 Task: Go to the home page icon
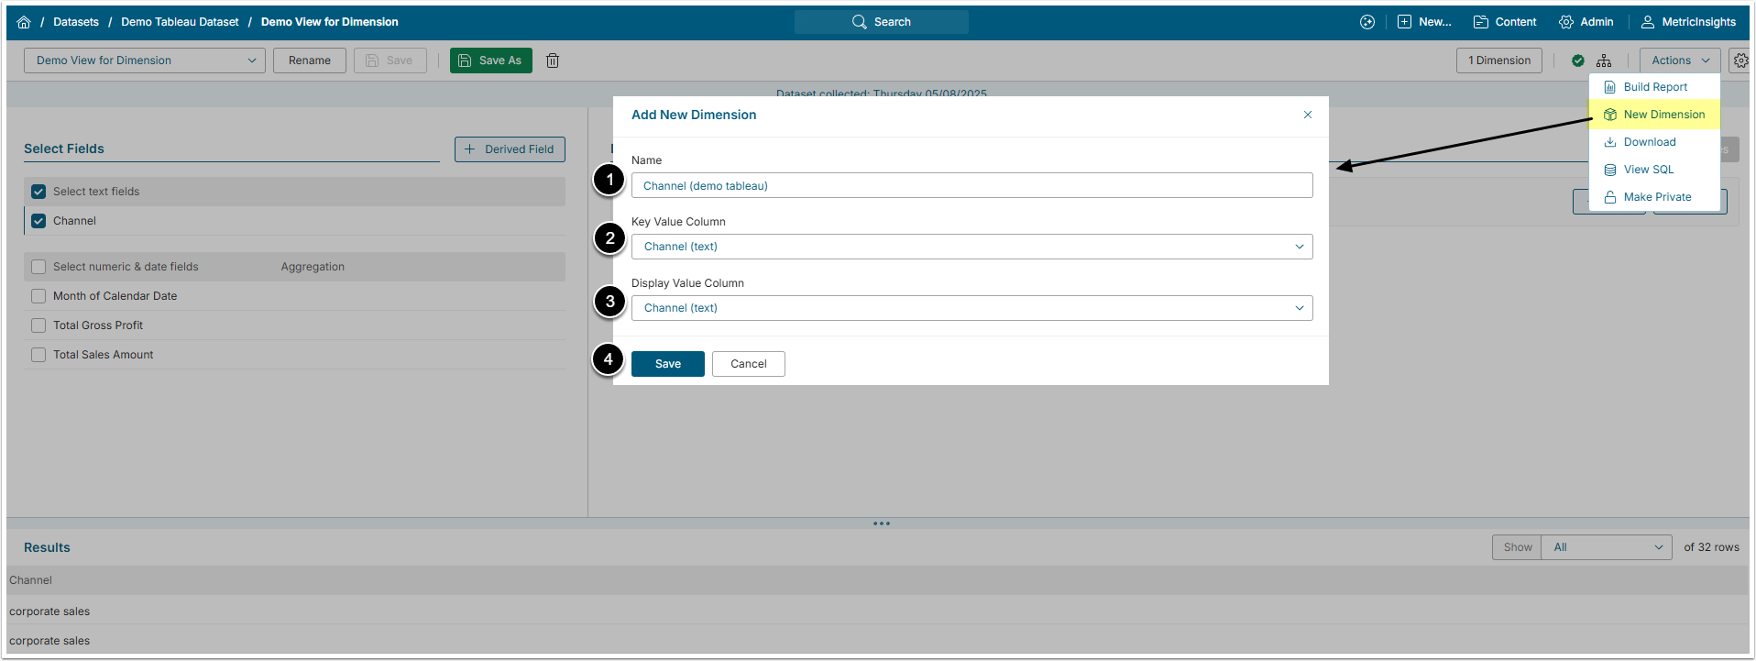(24, 22)
